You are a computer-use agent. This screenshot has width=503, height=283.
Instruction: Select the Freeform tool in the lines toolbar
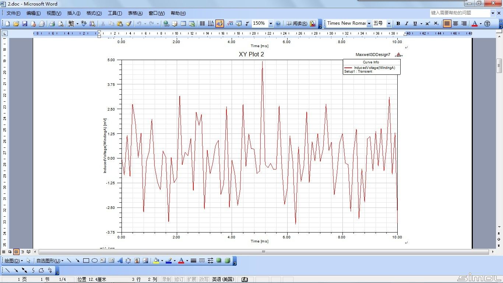(x=42, y=270)
